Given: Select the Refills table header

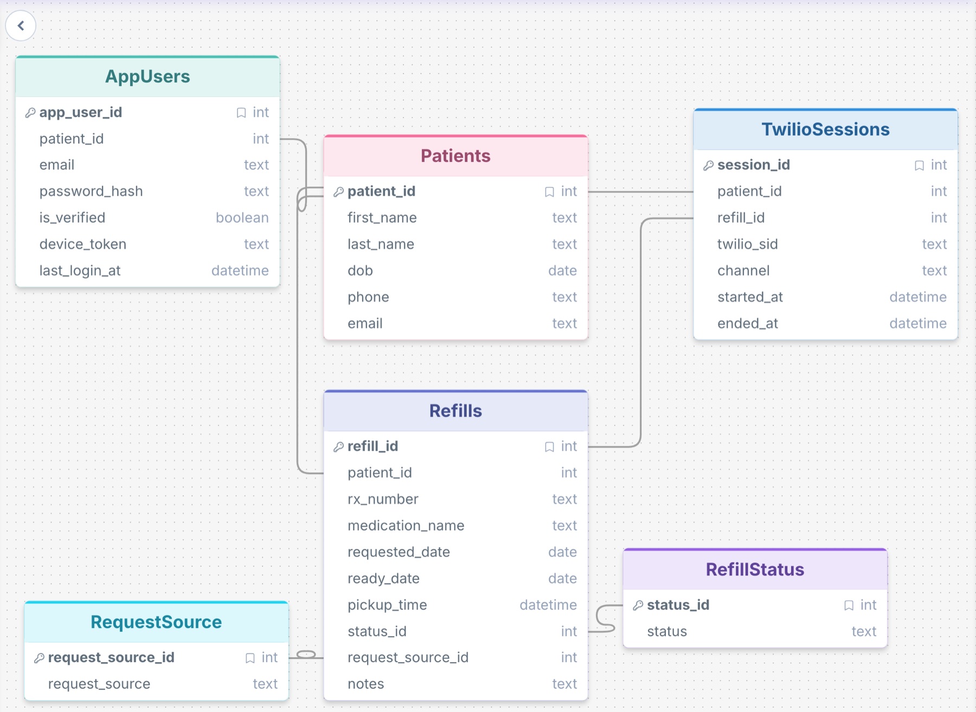Looking at the screenshot, I should click(x=455, y=411).
